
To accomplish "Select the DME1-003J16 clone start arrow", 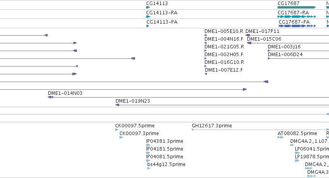I will 269,51.
